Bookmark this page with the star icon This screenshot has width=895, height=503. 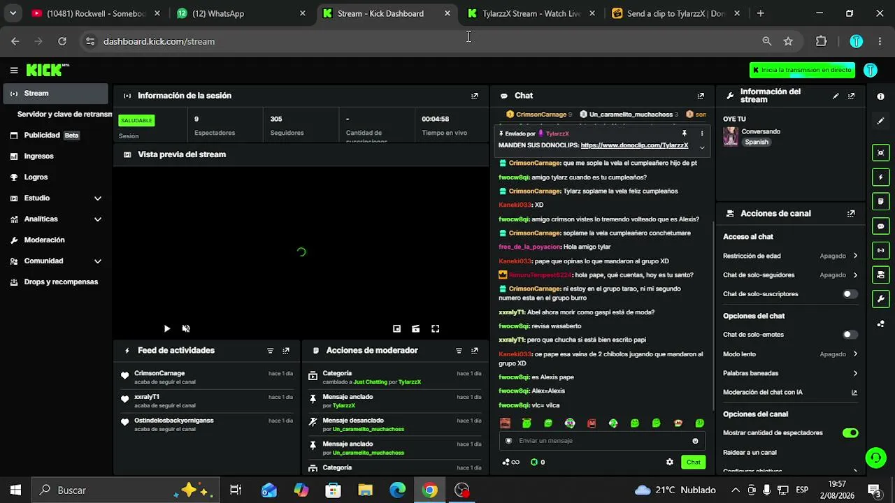[x=788, y=41]
